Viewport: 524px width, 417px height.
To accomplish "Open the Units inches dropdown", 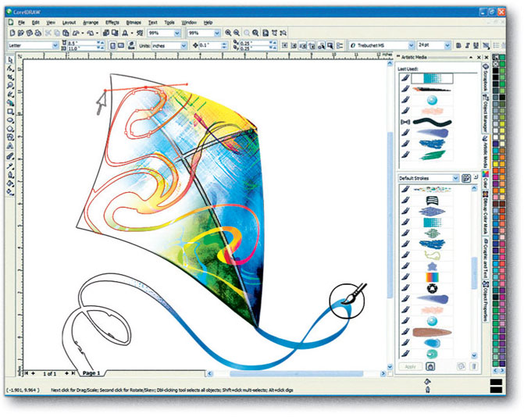I will click(x=184, y=45).
